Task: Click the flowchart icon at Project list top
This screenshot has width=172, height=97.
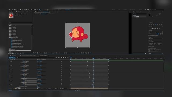Action: click(x=32, y=26)
